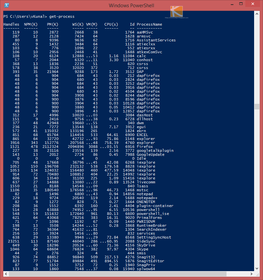
Task: Click the NPM(K) column header
Action: tap(31, 24)
